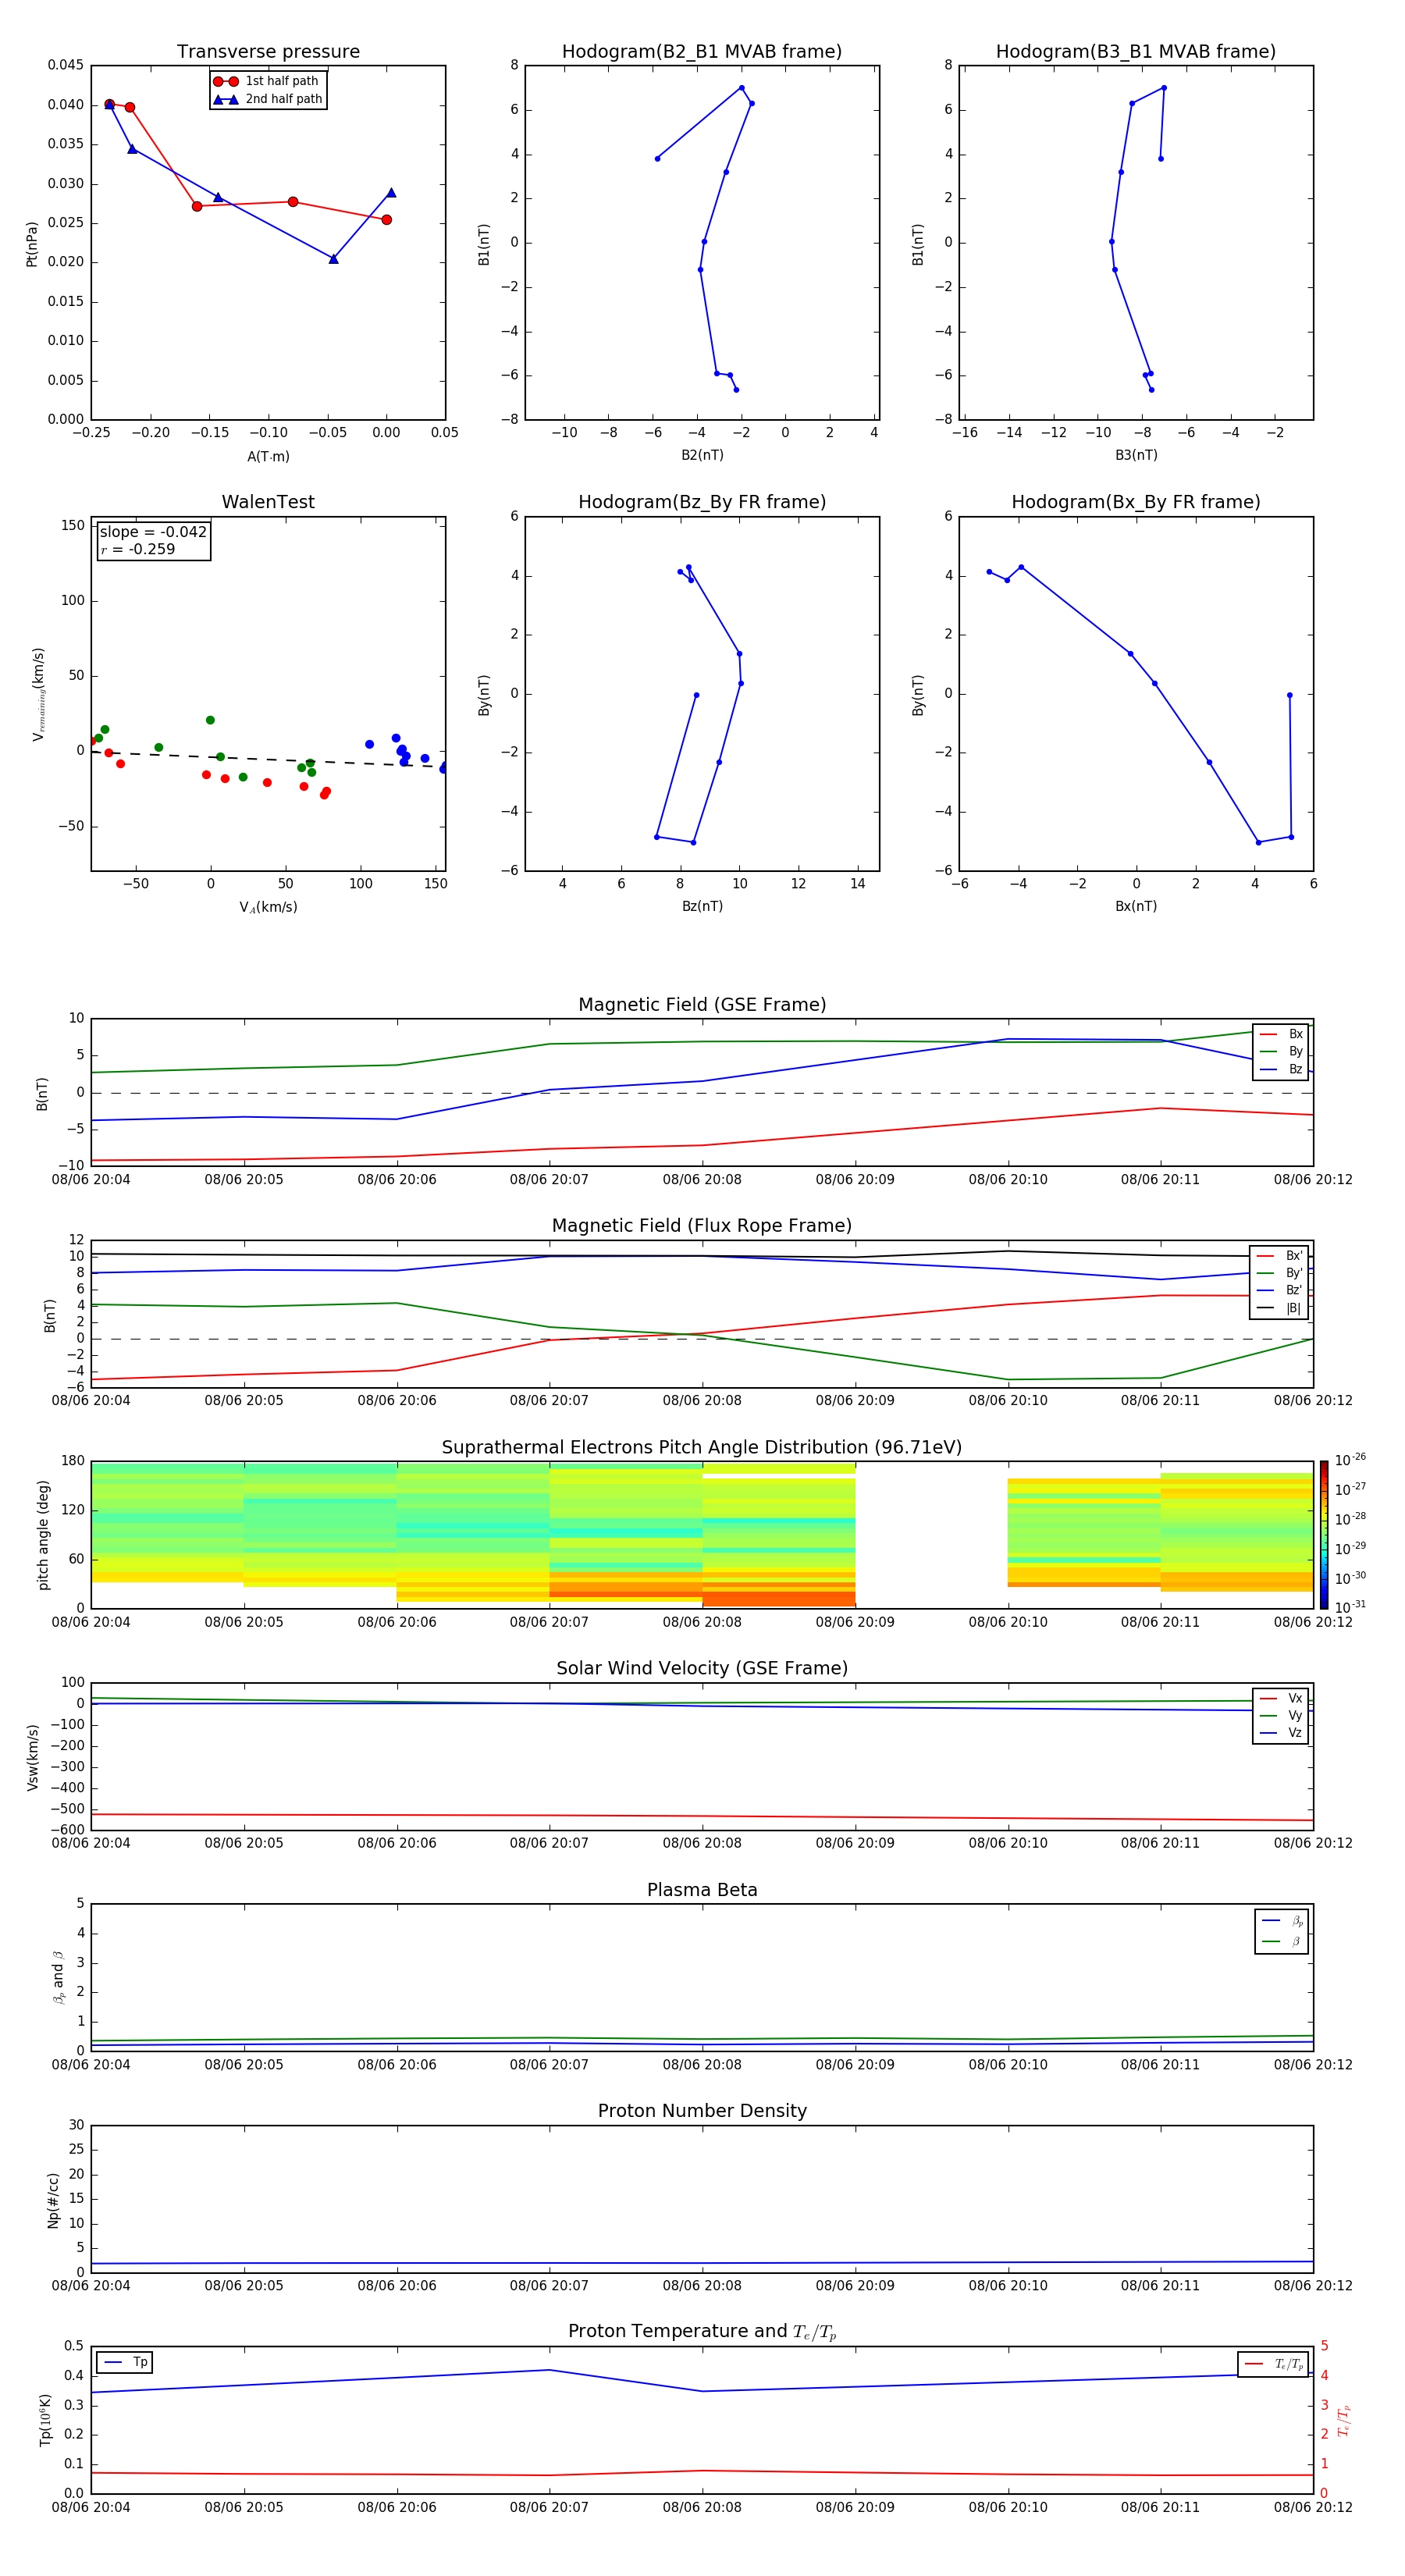This screenshot has height=2576, width=1405.
Task: Select '|B|' in the flux rope legend
Action: pyautogui.click(x=1280, y=1308)
